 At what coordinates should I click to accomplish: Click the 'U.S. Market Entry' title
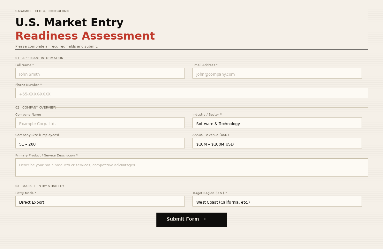69,23
